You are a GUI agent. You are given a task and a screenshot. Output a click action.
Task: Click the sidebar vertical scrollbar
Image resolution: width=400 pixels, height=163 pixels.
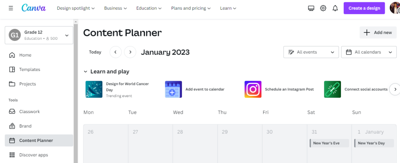pyautogui.click(x=76, y=91)
